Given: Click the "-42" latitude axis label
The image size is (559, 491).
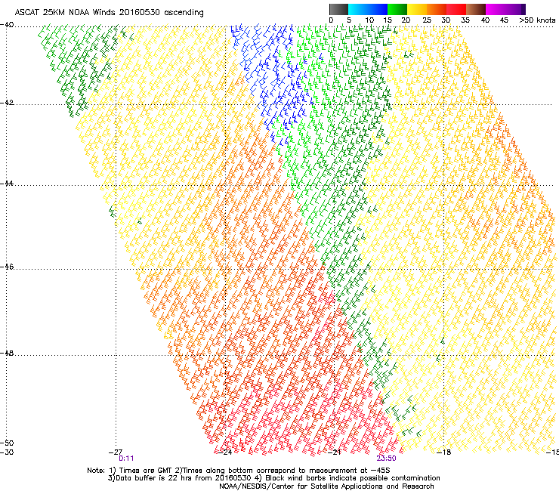Looking at the screenshot, I should 7,103.
